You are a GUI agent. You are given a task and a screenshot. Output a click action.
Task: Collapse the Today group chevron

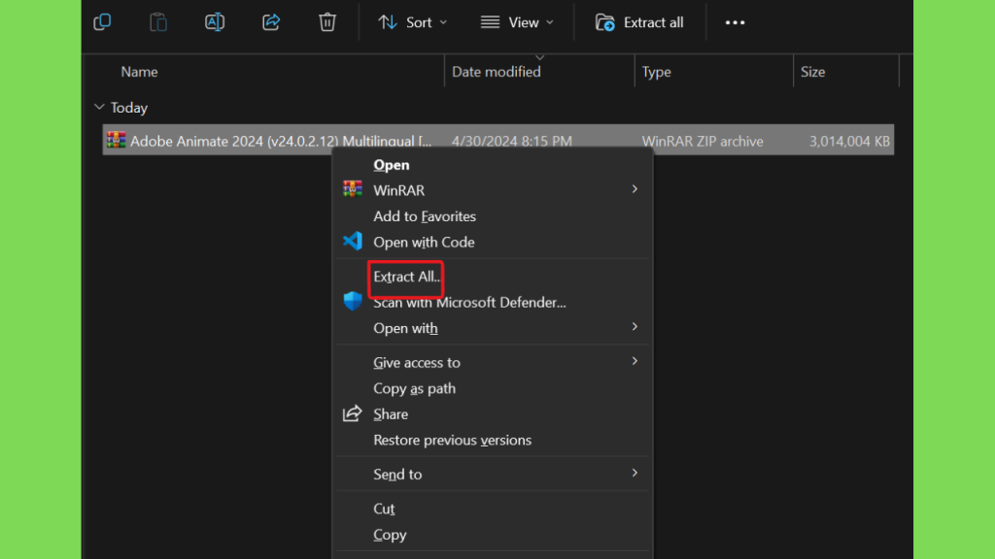(99, 107)
